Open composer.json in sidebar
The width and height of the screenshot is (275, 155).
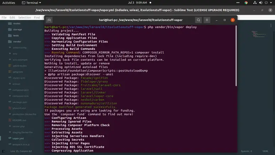point(21,90)
